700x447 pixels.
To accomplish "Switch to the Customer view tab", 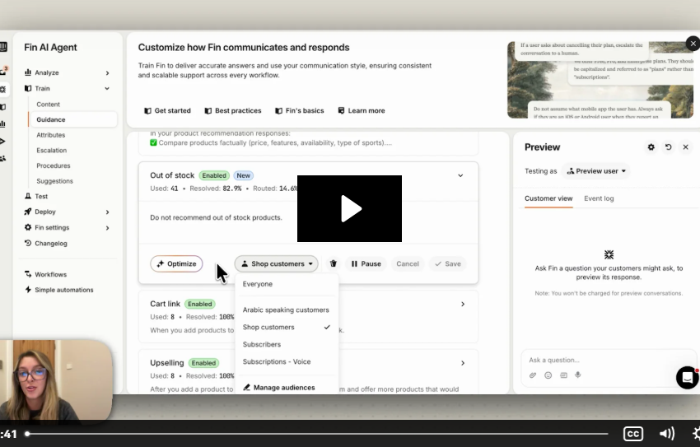I will [548, 198].
